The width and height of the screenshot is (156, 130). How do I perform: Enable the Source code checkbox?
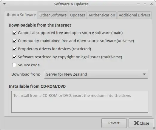point(14,65)
